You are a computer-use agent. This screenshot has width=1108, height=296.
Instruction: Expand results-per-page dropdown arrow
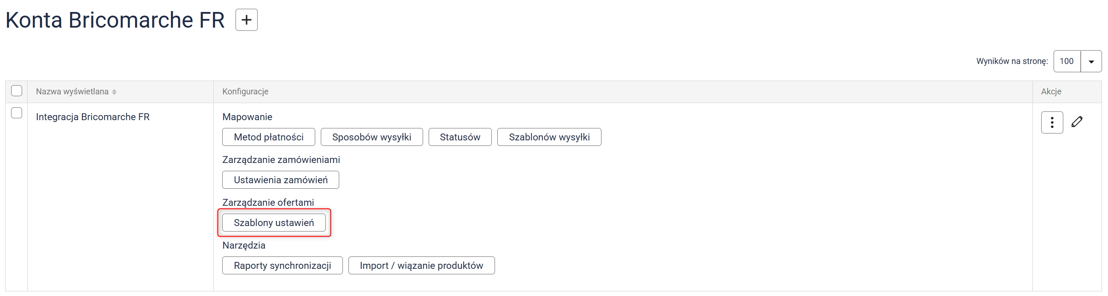[1091, 61]
